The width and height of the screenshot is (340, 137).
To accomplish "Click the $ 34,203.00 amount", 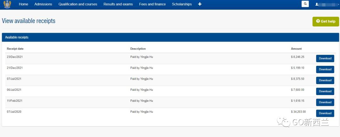I will click(x=298, y=112).
